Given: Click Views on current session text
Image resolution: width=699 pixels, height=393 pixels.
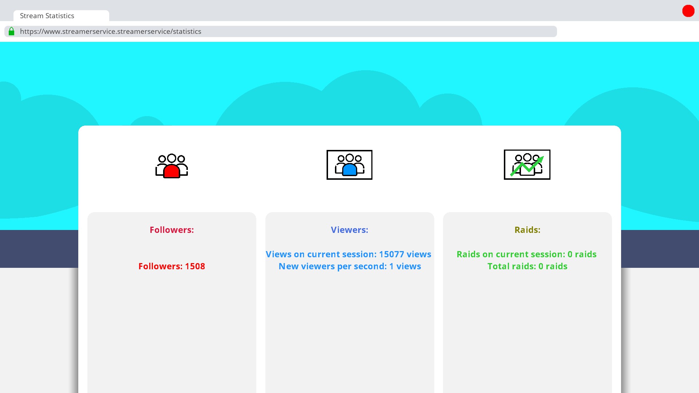Looking at the screenshot, I should [348, 254].
